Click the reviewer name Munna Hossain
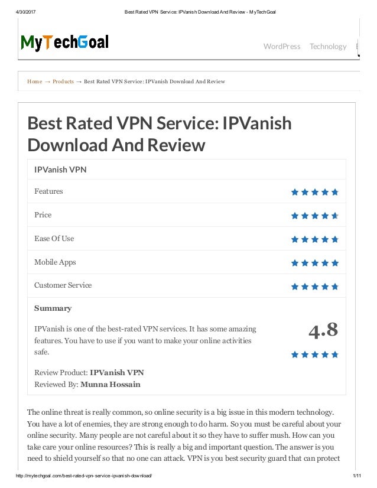This screenshot has height=488, width=377. tap(110, 385)
